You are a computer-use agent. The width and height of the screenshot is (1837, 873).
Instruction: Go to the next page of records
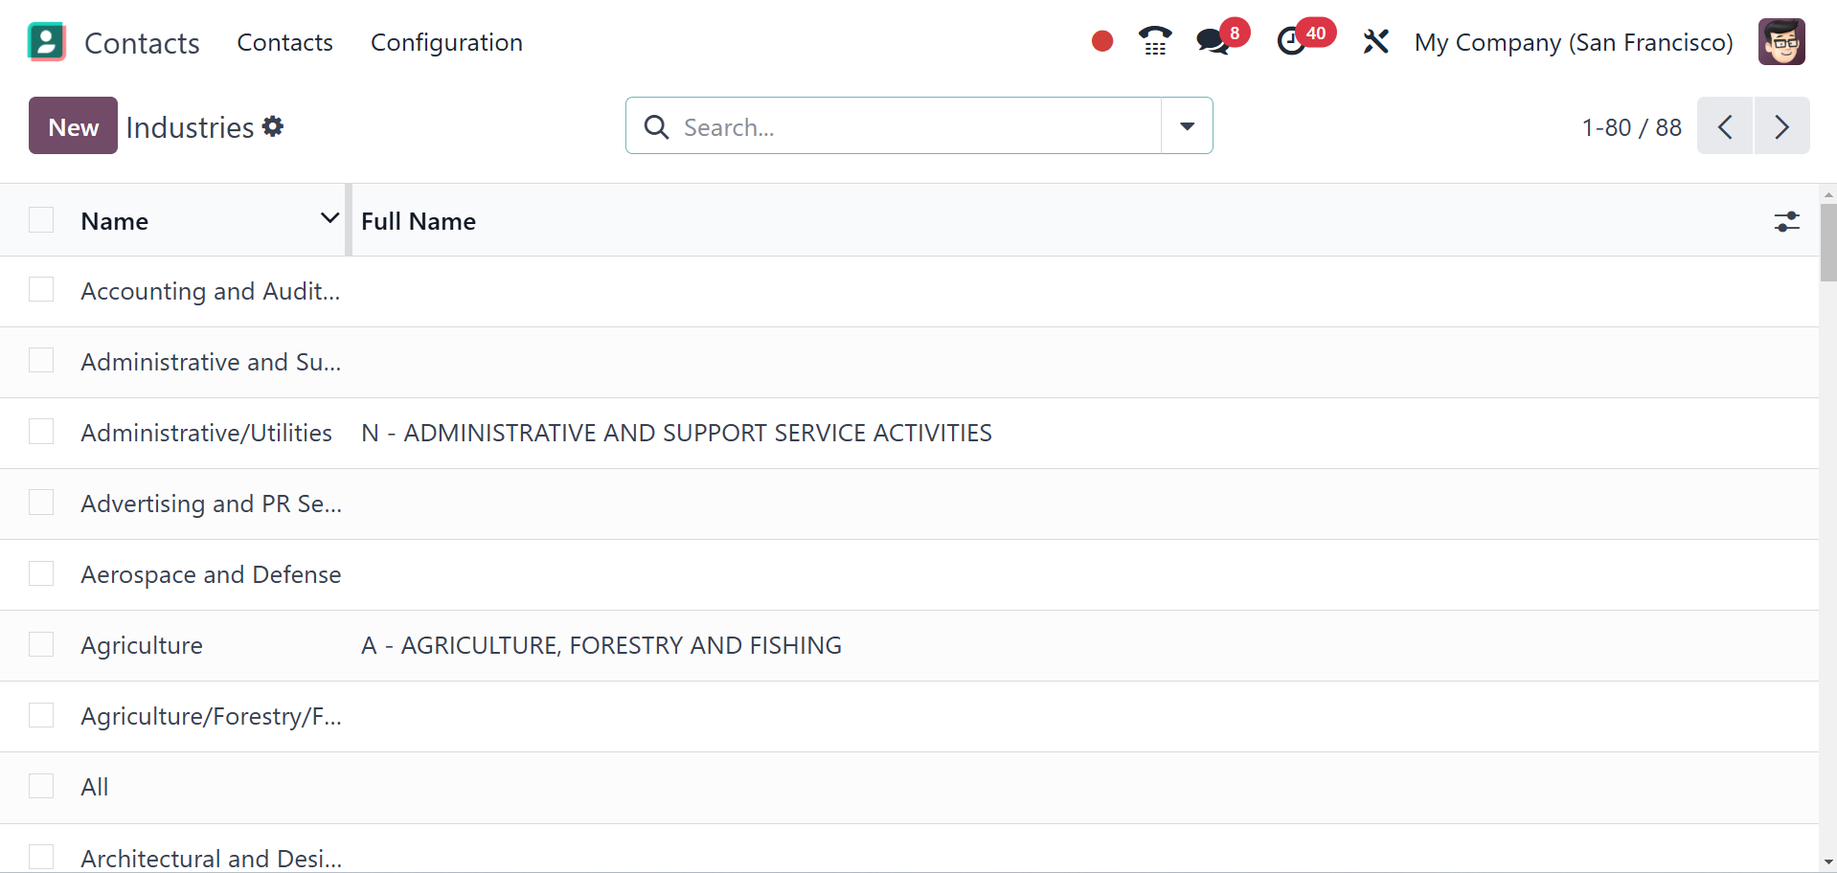point(1780,126)
